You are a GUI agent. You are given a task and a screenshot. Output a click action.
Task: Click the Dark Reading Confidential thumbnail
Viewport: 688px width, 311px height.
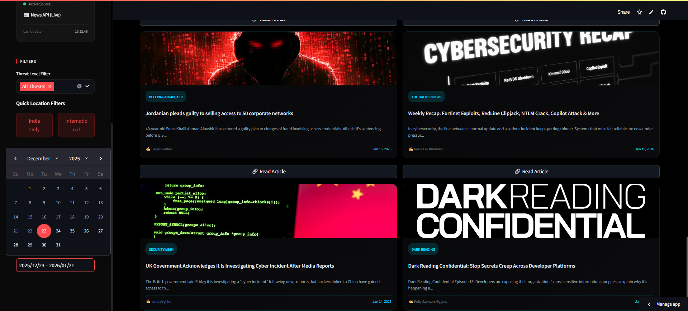coord(531,211)
